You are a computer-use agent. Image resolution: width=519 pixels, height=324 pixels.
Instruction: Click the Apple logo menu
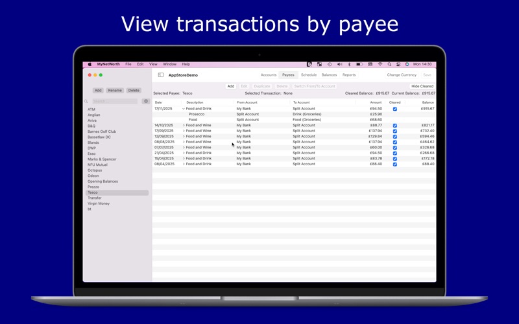click(x=90, y=64)
